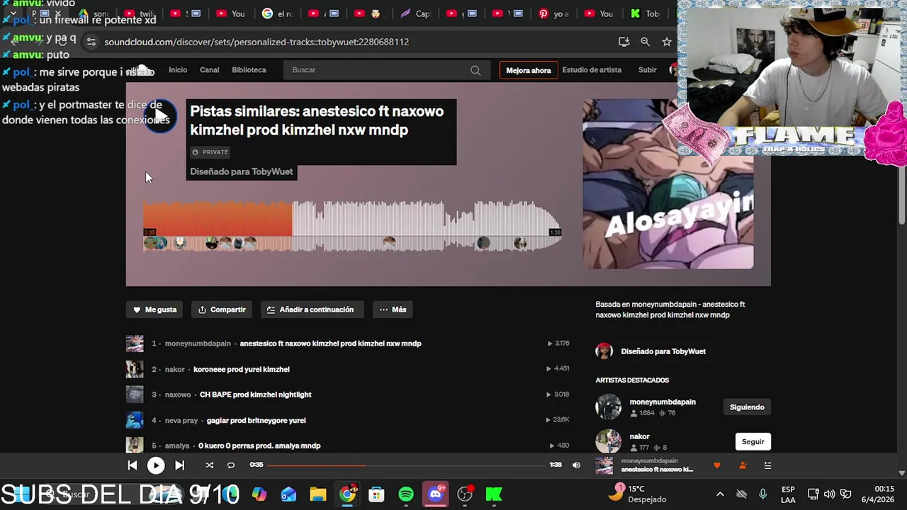Toggle the orange like heart in player
Screen dimensions: 907x510
tap(717, 465)
